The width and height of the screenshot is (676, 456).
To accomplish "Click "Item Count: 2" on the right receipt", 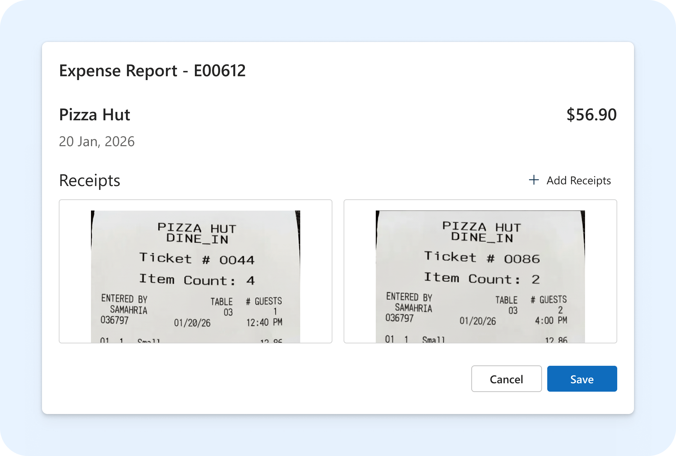I will 482,278.
